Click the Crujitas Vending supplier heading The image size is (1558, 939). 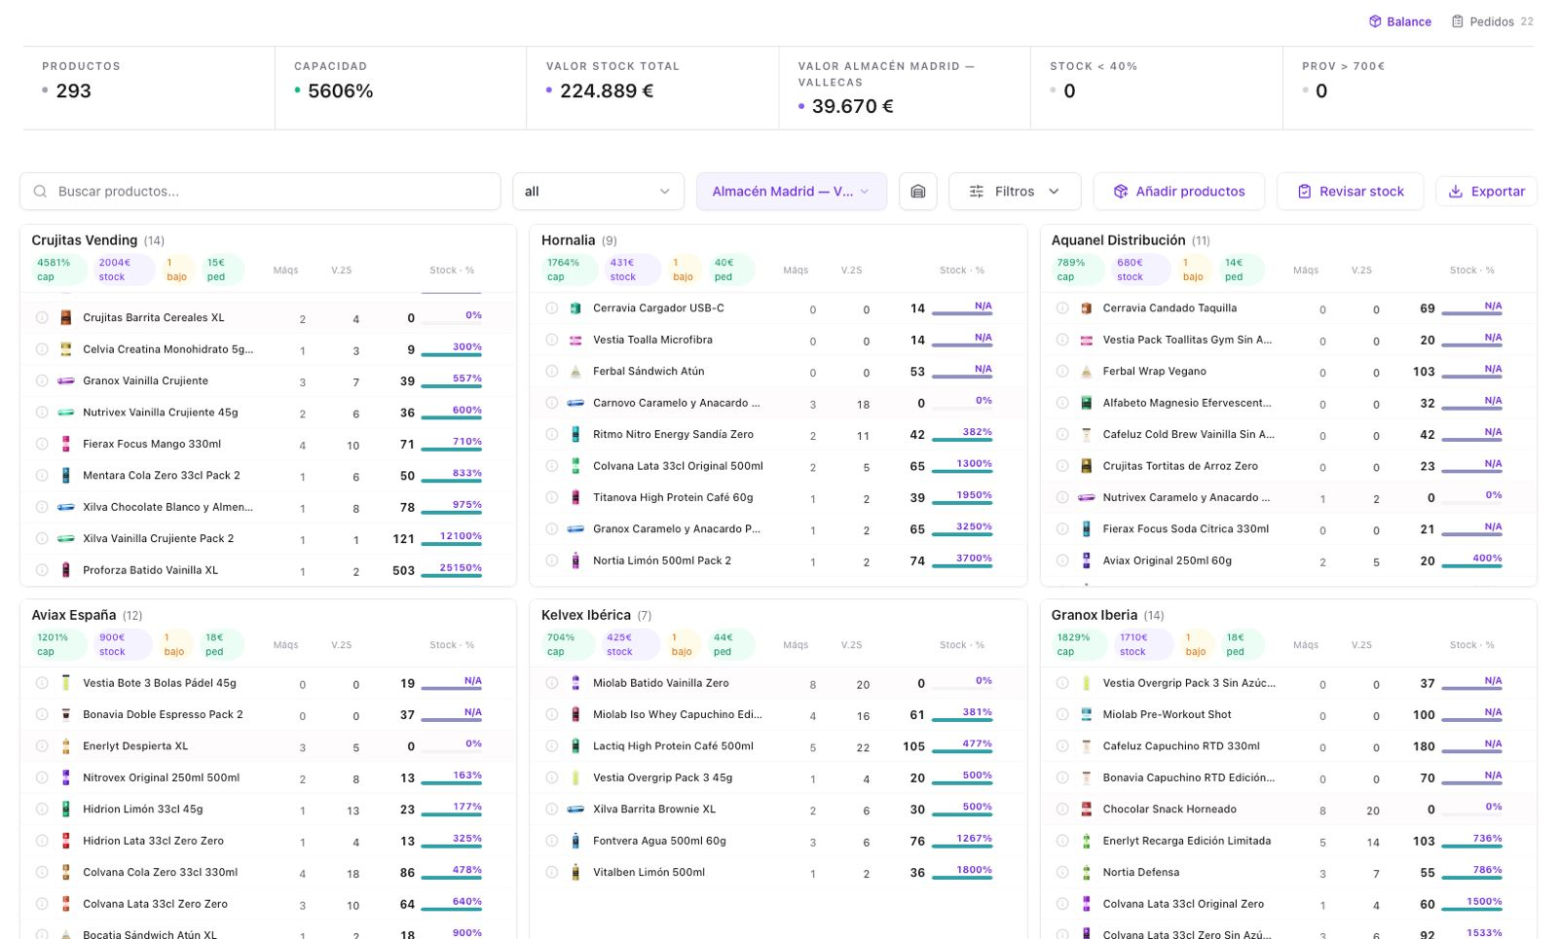click(85, 240)
